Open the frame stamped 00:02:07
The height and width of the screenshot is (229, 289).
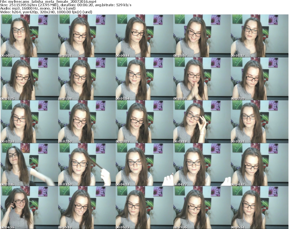coord(202,79)
